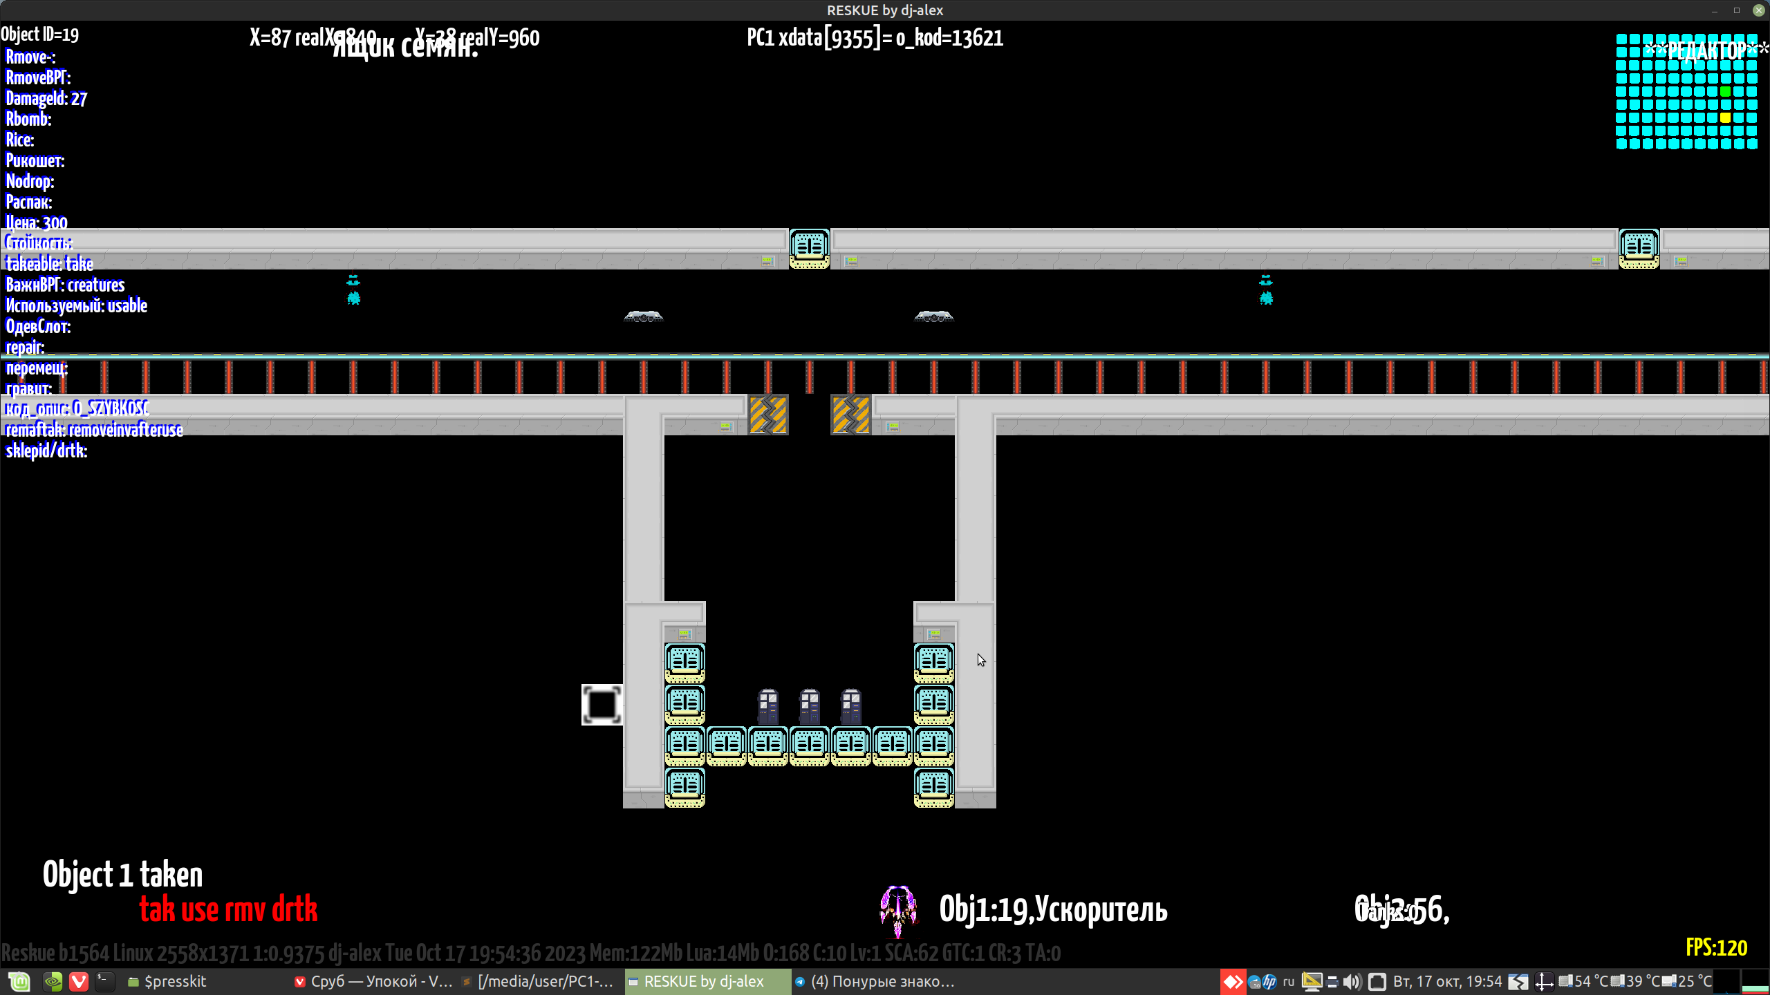Switch to the '$presskit' taskbar window
Screen dimensions: 1770x995
tap(168, 981)
